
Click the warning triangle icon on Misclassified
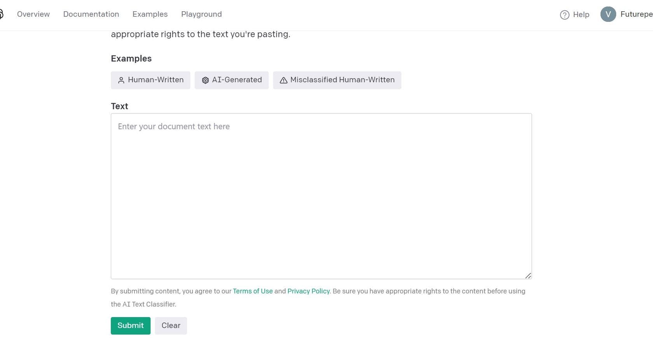[284, 80]
